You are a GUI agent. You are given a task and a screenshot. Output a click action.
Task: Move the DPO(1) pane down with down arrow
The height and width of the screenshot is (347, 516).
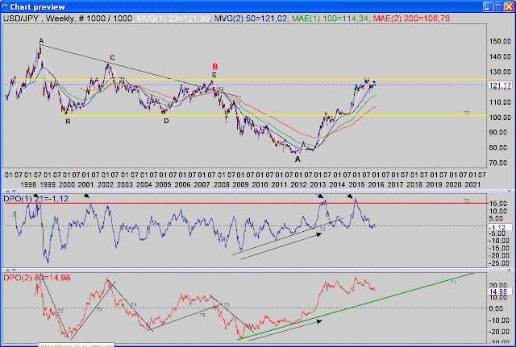14,191
